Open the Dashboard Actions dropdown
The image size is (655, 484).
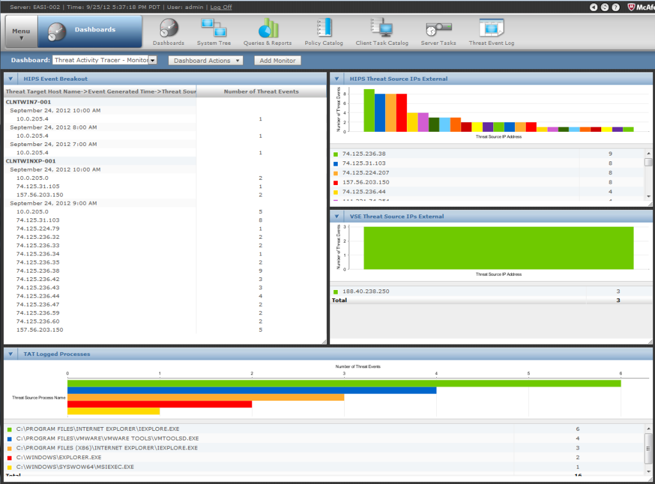[x=205, y=60]
